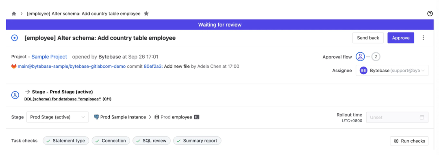439x155 pixels.
Task: Click the UTC+0800 timezone text
Action: 352,121
